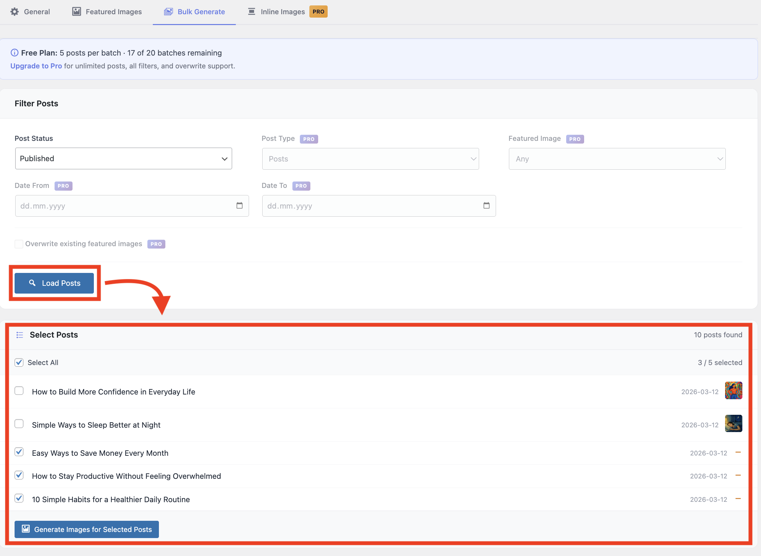761x556 pixels.
Task: Toggle the Select All checkbox
Action: [x=19, y=362]
